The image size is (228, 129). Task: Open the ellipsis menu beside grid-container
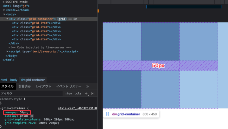point(1,19)
